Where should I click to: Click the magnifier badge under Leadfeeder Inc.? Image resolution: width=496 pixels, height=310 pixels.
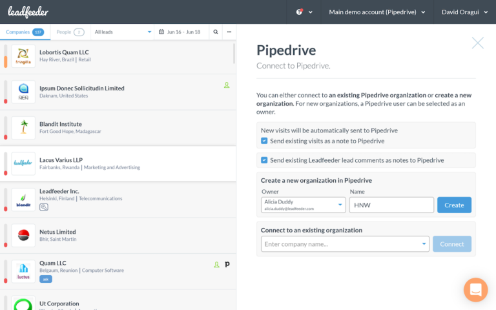point(44,207)
